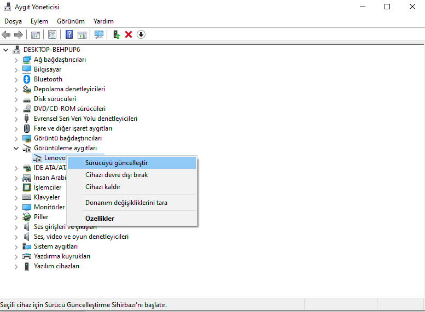Choose Sürücüyü güncelleştir from context menu
Screen dimensions: 425x312
point(117,163)
